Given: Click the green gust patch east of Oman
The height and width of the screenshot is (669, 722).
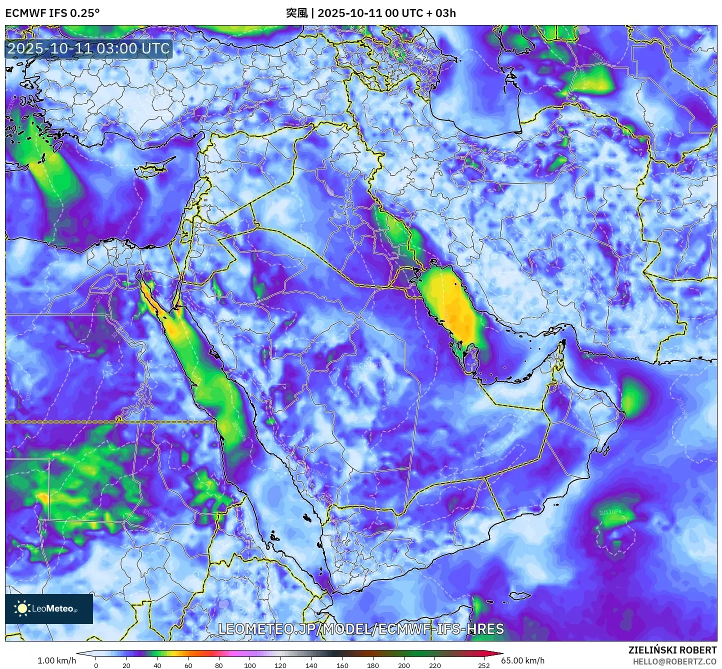Looking at the screenshot, I should click(x=632, y=398).
